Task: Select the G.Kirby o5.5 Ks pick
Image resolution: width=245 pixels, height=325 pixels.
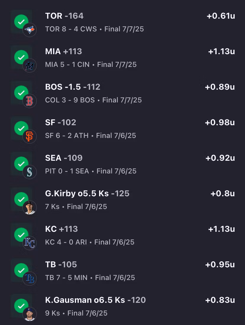Action: click(87, 193)
